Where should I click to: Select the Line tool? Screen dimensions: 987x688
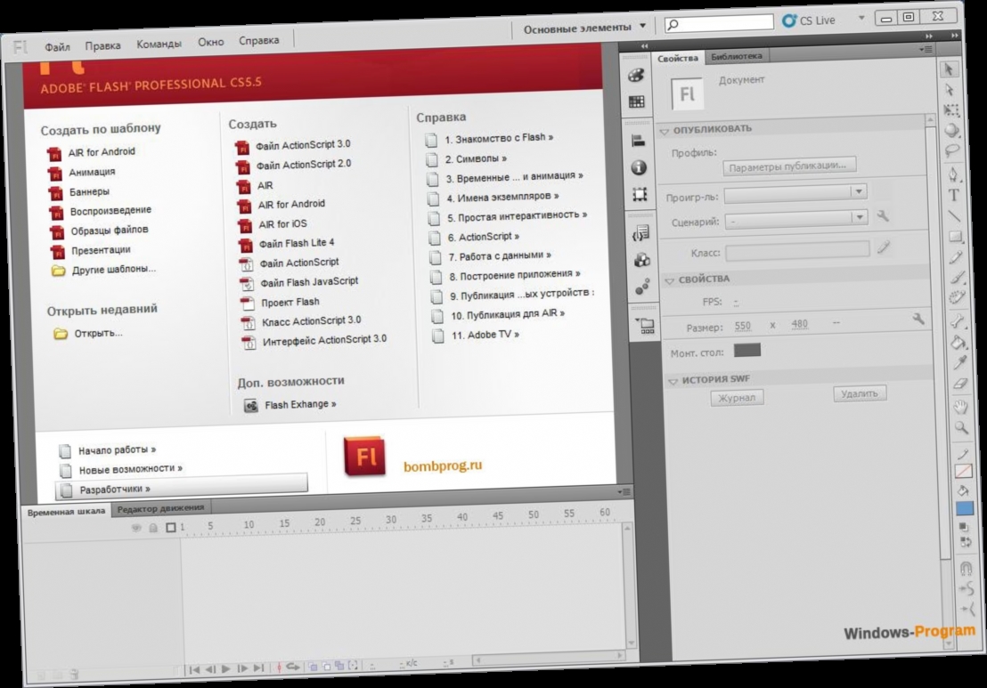(954, 216)
